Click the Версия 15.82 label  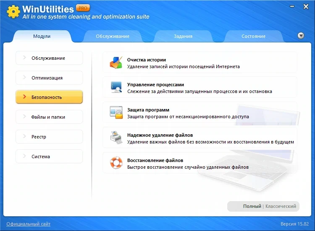[294, 224]
